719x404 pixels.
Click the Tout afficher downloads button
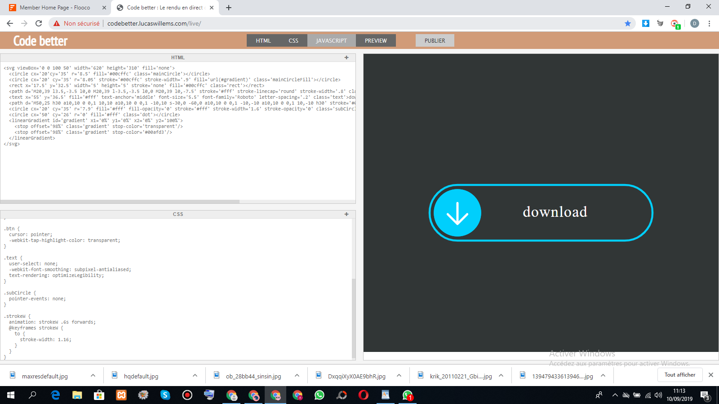(x=679, y=375)
